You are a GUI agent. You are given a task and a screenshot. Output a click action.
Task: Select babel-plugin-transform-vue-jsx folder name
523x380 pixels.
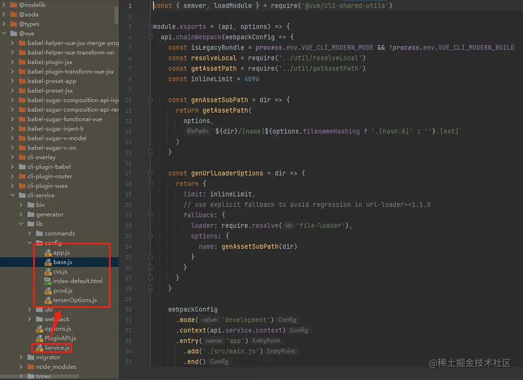point(71,72)
